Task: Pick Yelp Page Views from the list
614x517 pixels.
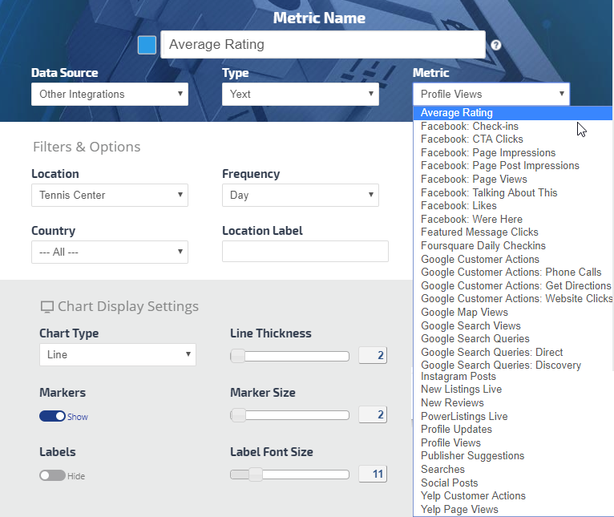Action: point(459,510)
